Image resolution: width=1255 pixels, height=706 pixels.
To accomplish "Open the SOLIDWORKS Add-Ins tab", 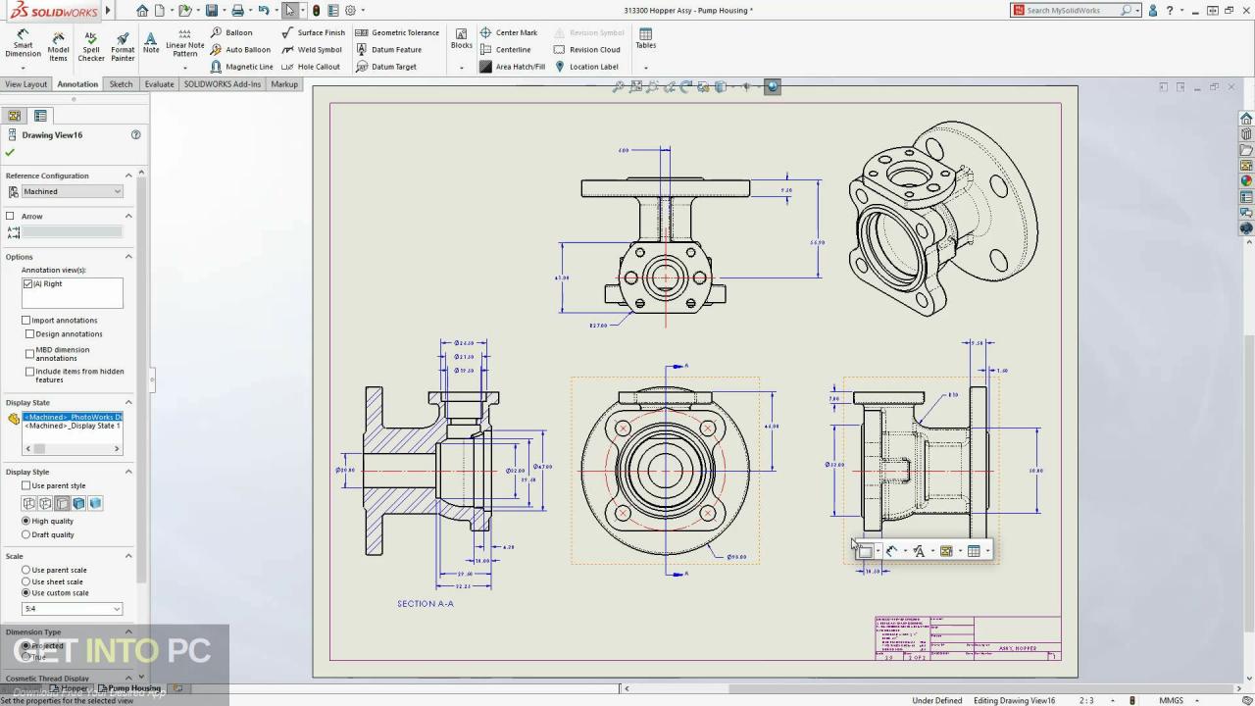I will [x=223, y=84].
